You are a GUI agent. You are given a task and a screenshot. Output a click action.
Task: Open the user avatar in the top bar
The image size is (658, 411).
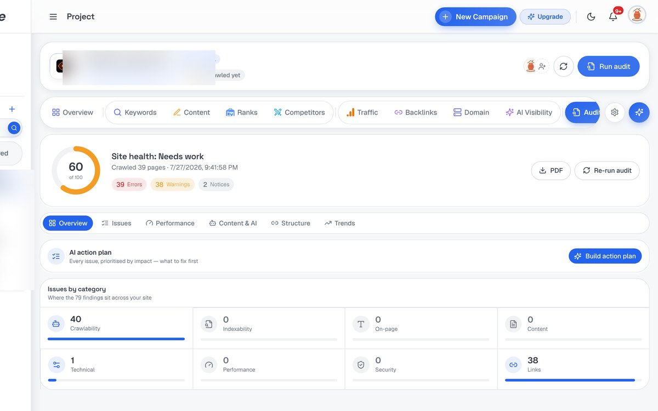tap(637, 15)
